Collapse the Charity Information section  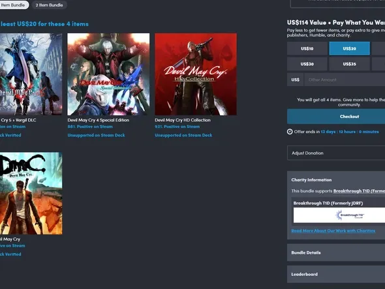pos(336,180)
